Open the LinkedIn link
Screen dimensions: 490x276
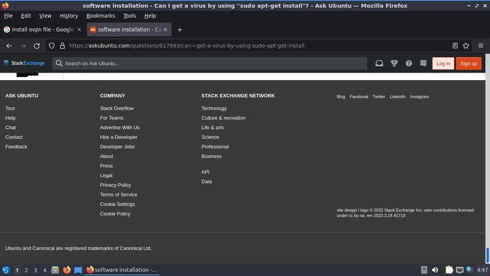pos(398,97)
